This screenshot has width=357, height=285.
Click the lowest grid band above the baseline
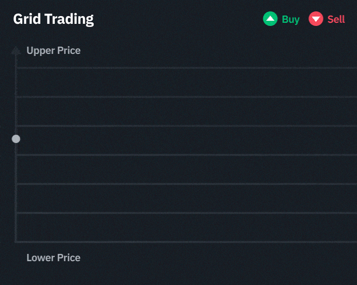[186, 227]
